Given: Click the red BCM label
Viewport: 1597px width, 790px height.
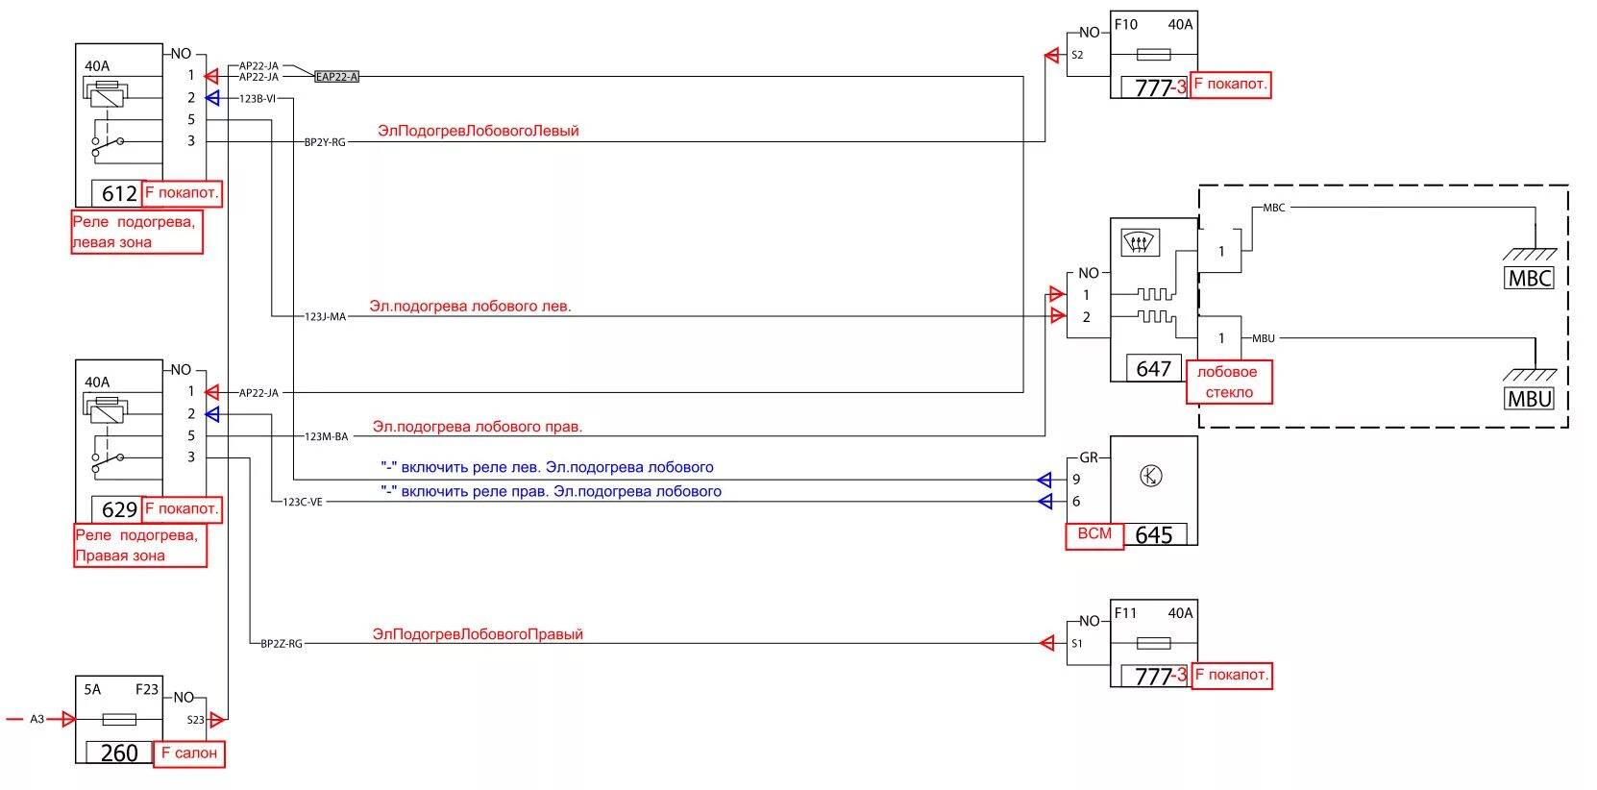Looking at the screenshot, I should point(1094,535).
